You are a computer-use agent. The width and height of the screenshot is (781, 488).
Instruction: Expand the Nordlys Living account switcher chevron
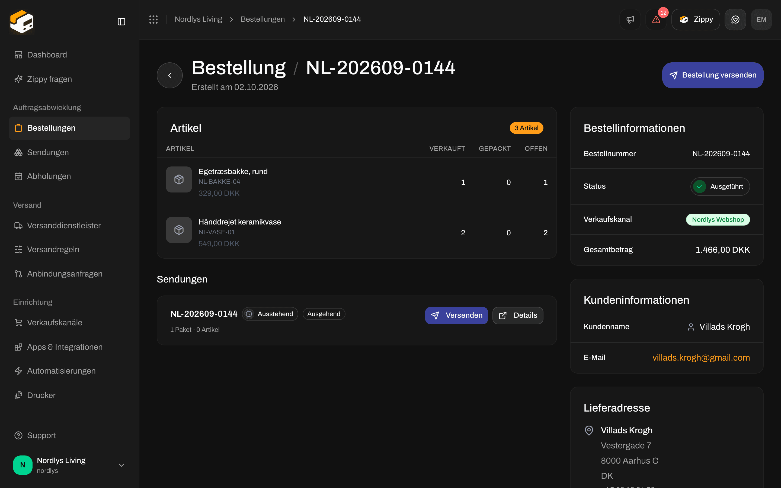(x=121, y=465)
